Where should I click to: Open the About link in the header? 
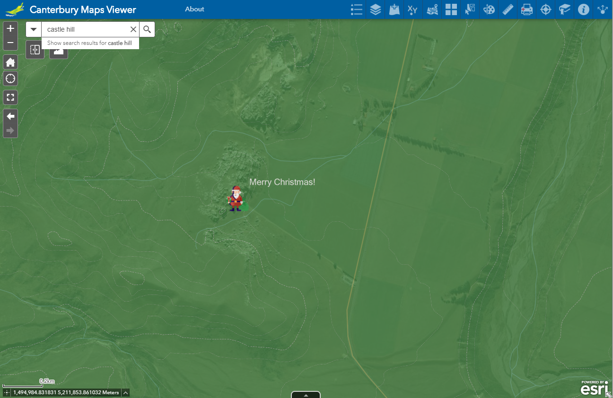coord(195,9)
